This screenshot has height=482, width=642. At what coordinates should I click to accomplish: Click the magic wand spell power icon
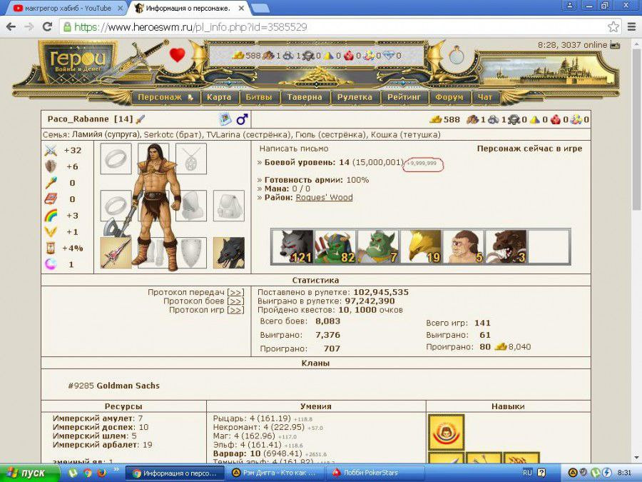pos(51,183)
